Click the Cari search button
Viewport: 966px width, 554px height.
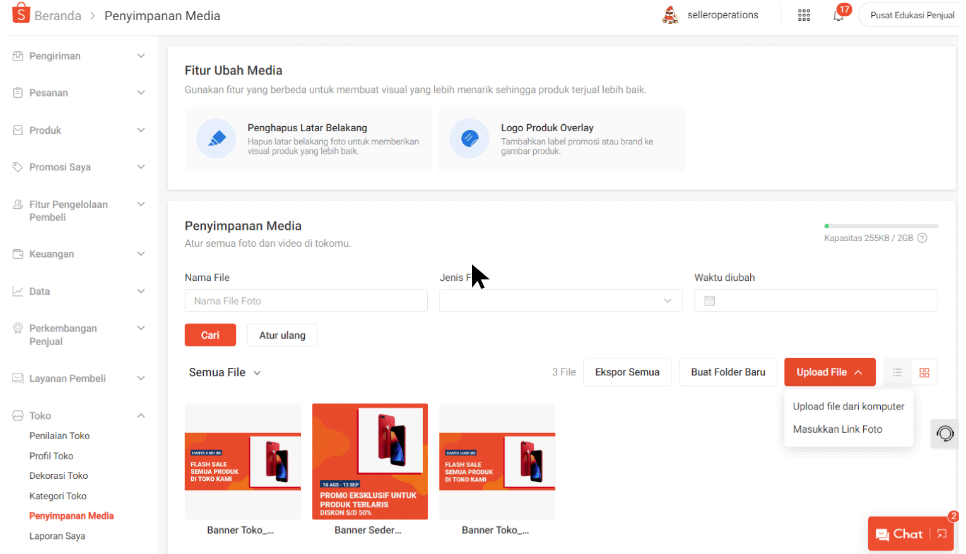pos(210,334)
